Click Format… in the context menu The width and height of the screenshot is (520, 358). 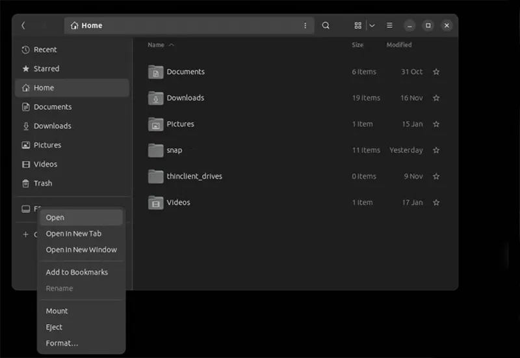click(62, 343)
